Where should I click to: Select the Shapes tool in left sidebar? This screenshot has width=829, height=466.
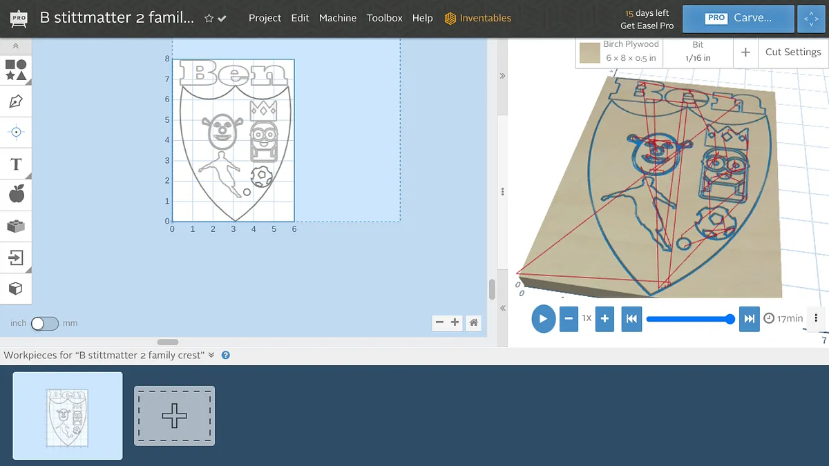[x=16, y=69]
